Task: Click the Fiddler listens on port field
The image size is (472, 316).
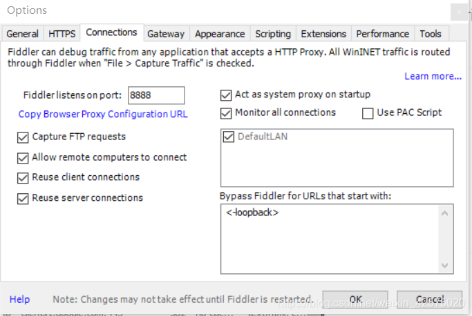Action: point(156,95)
